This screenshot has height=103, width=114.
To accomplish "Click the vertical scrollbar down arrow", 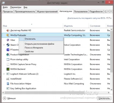I will [111, 90].
